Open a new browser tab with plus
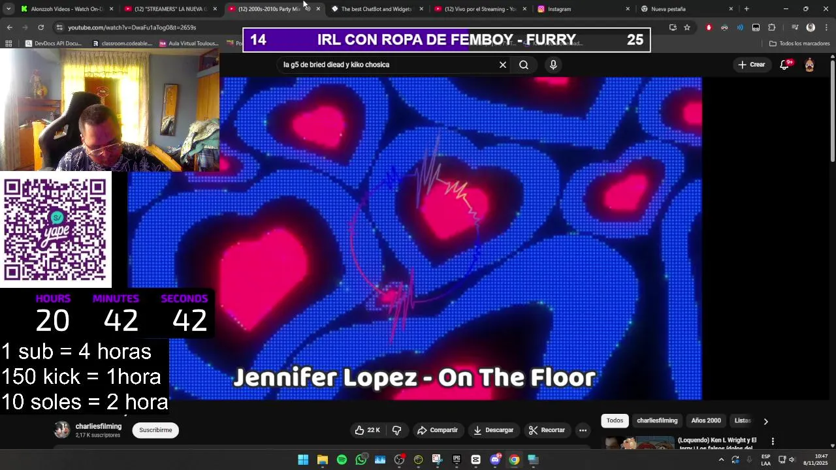This screenshot has height=470, width=836. 747,9
